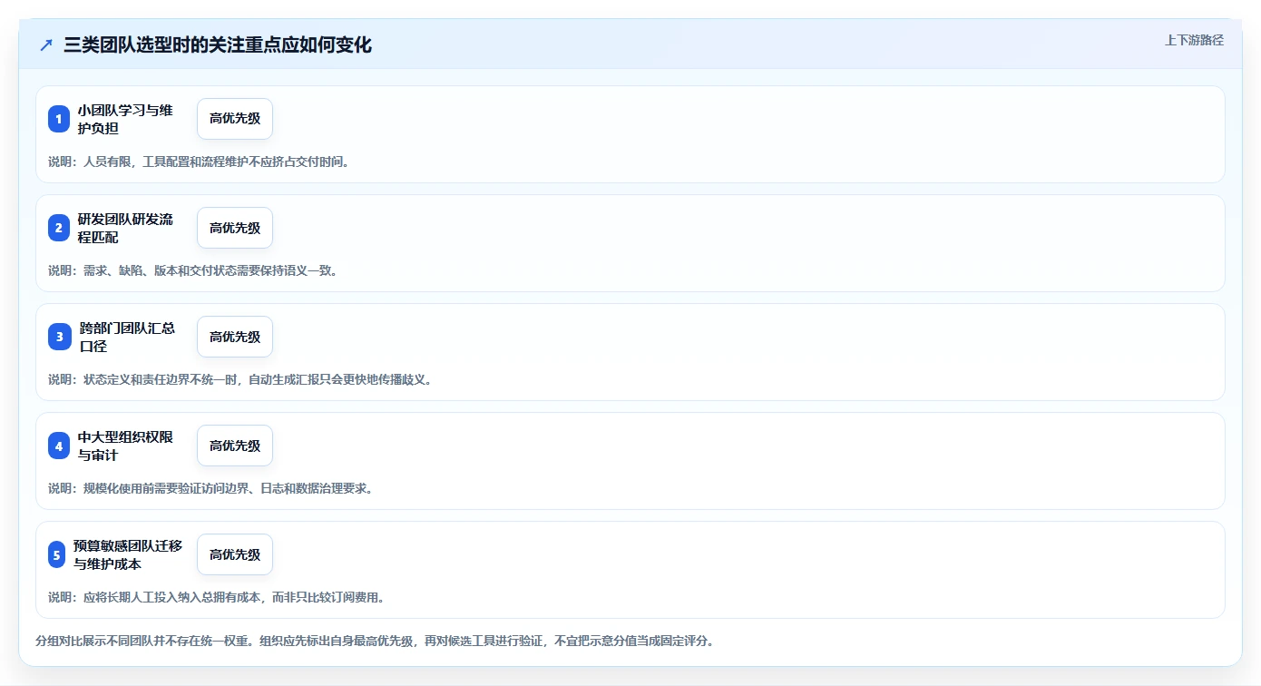The width and height of the screenshot is (1261, 686).
Task: Click the description starting 应将长期人工投入纳入总拥有成本
Action: tap(217, 597)
